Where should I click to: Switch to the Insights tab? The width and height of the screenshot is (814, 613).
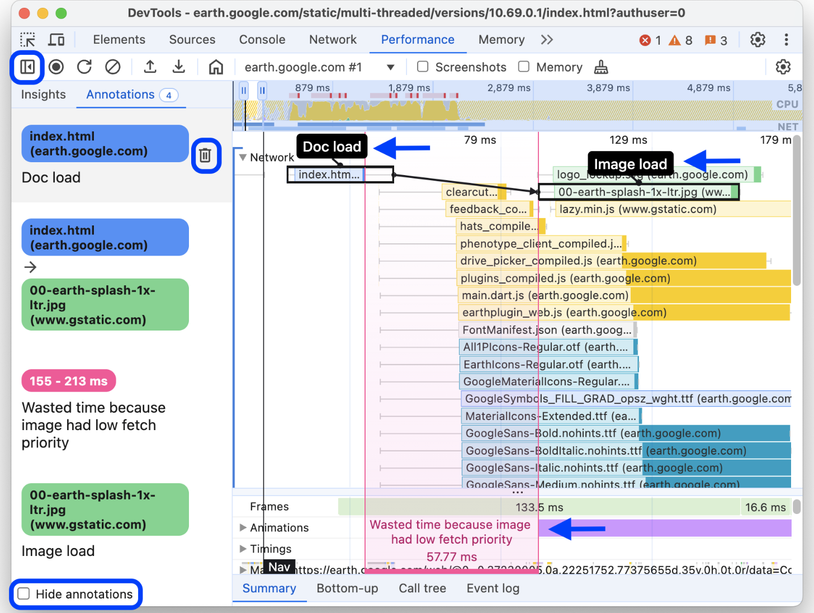(43, 95)
